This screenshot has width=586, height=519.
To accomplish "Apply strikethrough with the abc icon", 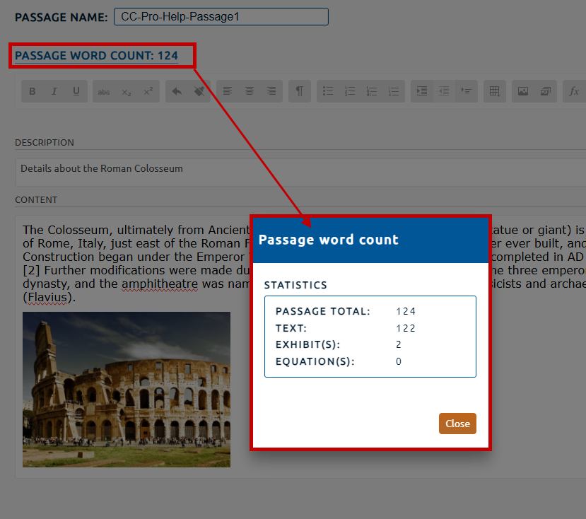I will point(104,91).
